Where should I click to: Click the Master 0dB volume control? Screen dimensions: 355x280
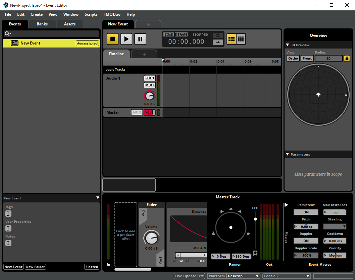point(149,112)
